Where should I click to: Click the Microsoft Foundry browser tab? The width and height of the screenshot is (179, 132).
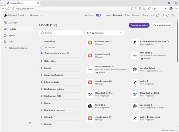[x=23, y=3]
